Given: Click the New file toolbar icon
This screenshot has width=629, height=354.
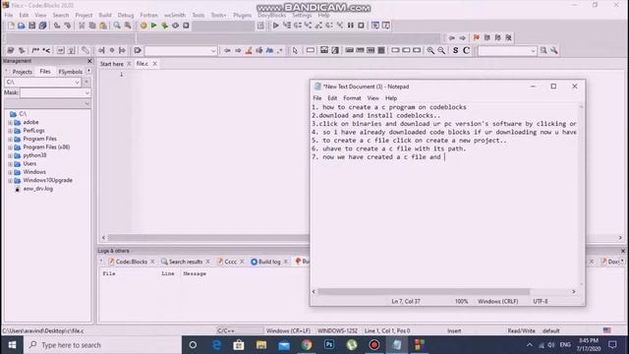Looking at the screenshot, I should (11, 26).
